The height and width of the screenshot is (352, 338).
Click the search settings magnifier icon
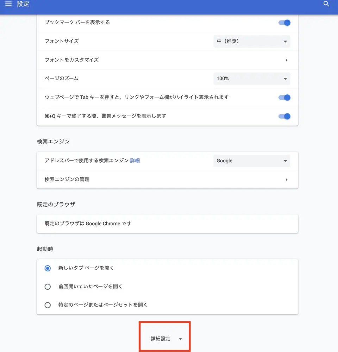tap(326, 4)
